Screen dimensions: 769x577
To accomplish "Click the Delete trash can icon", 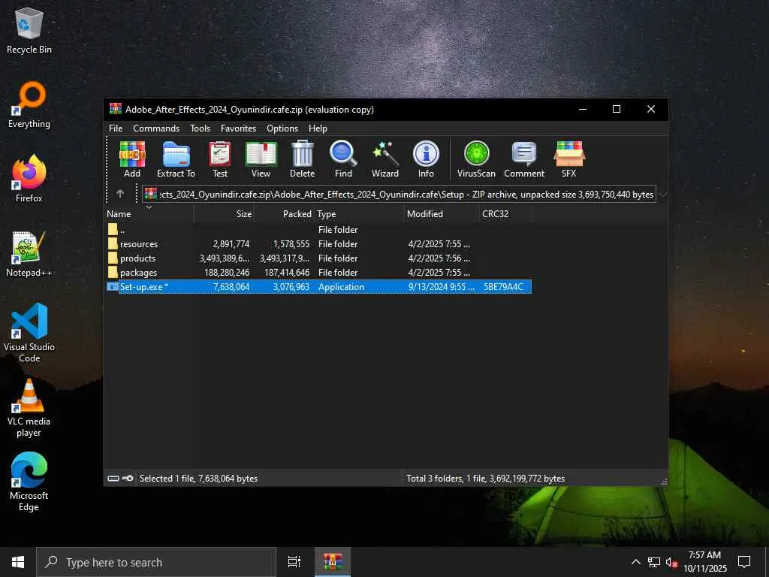I will point(302,159).
